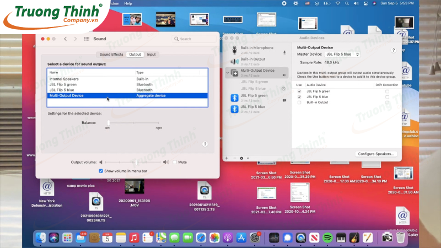Select 20210614211319_001139 2.TS desktop file

(205, 196)
